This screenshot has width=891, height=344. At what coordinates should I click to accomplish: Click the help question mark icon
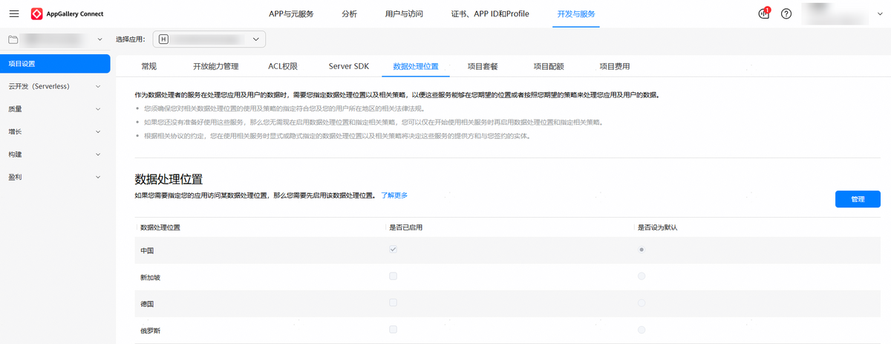tap(786, 14)
